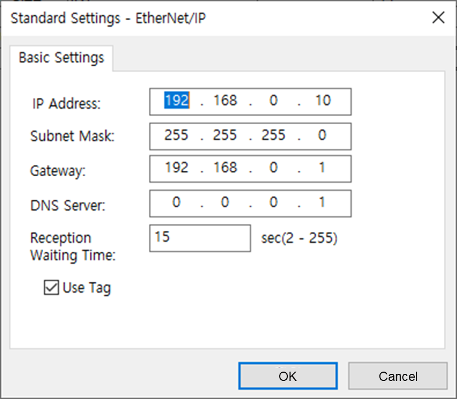Viewport: 457px width, 399px height.
Task: Focus the Reception Waiting Time field
Action: click(x=199, y=238)
